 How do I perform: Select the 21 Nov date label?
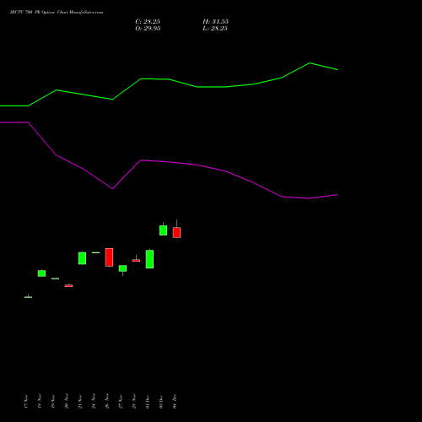coord(80,401)
